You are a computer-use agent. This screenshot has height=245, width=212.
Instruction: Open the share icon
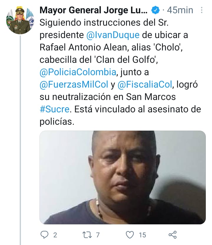pyautogui.click(x=173, y=235)
